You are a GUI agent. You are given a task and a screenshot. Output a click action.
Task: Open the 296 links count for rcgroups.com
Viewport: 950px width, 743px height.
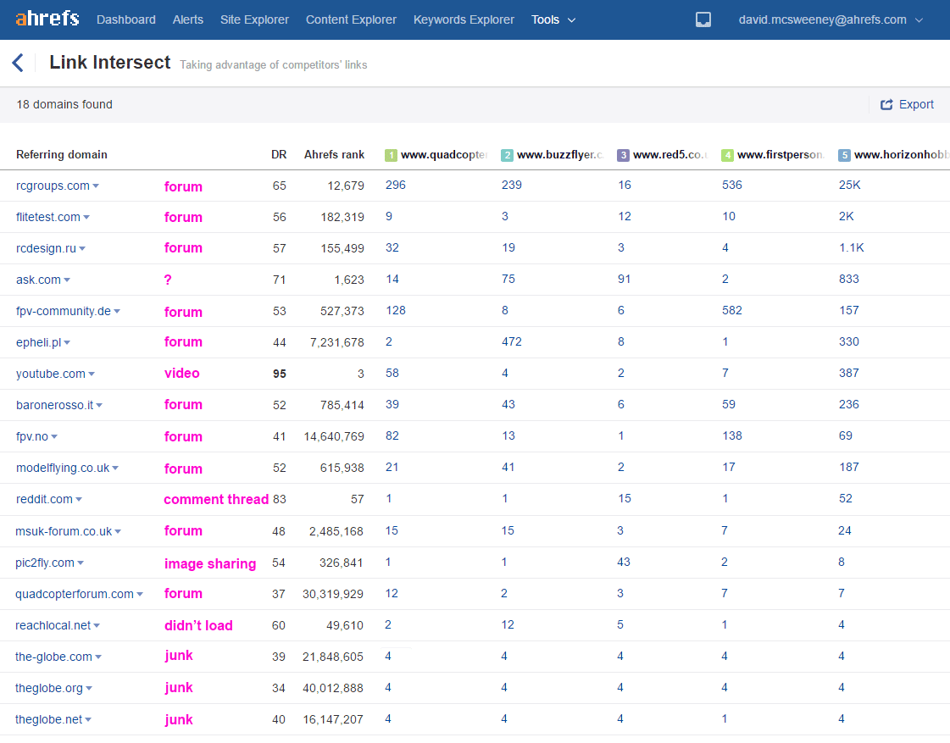click(396, 186)
